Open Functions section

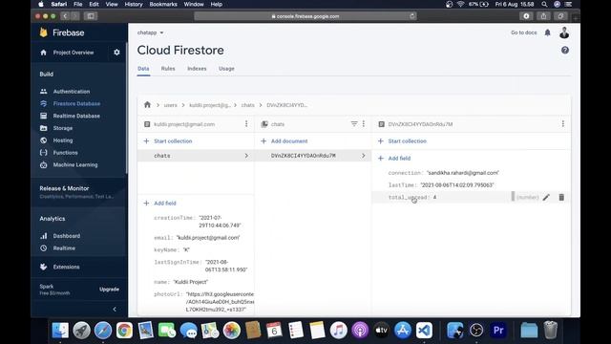(x=65, y=153)
